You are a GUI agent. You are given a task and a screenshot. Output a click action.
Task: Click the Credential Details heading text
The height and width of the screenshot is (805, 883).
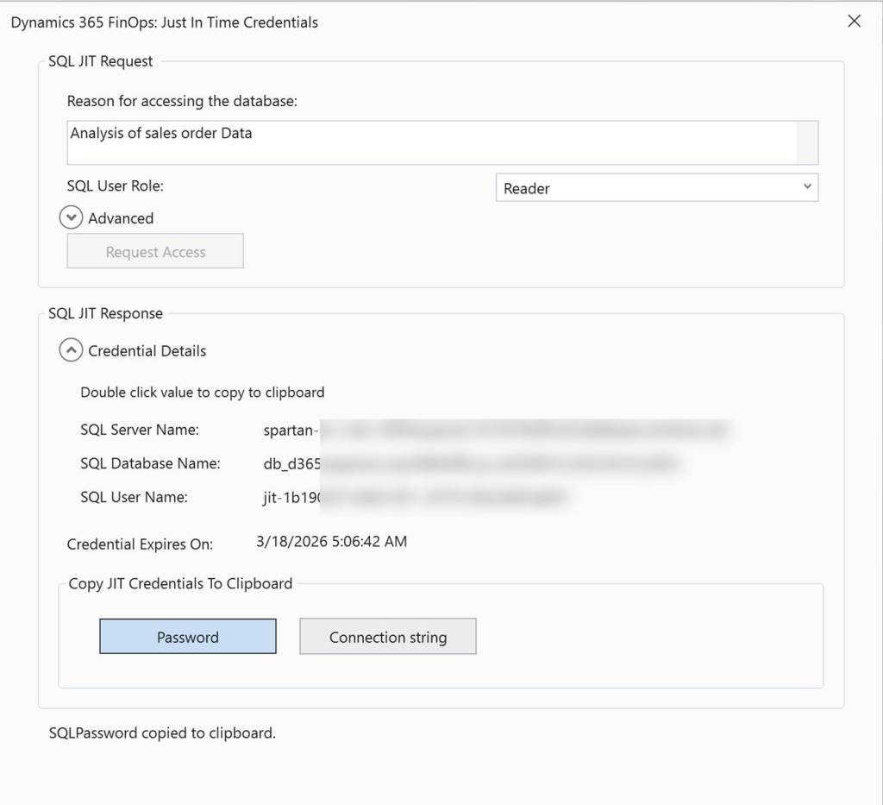tap(147, 351)
